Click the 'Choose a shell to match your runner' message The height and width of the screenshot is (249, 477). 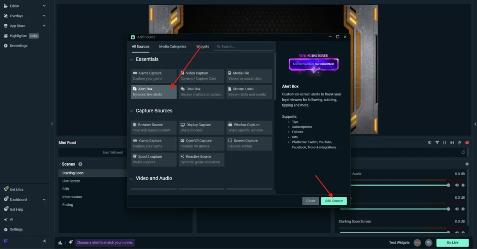pyautogui.click(x=105, y=242)
